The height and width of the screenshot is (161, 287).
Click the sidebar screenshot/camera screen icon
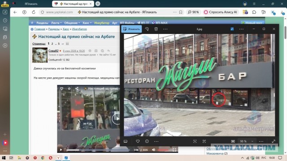[5, 29]
